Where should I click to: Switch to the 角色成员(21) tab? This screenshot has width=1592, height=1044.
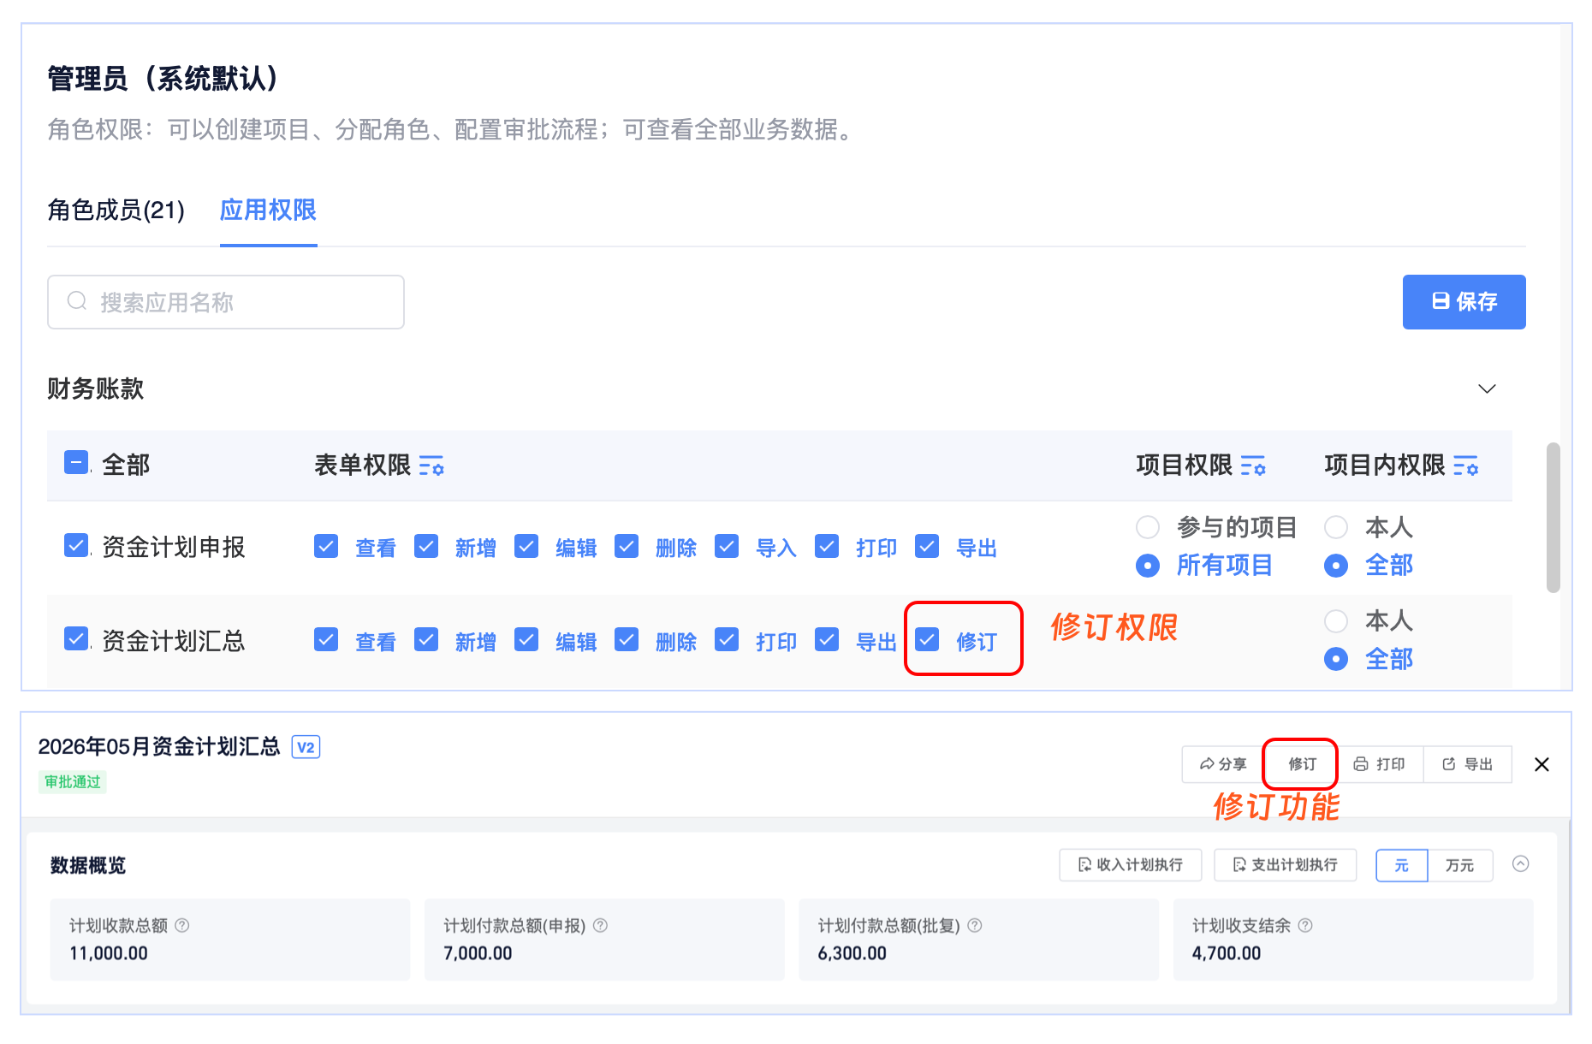(116, 211)
